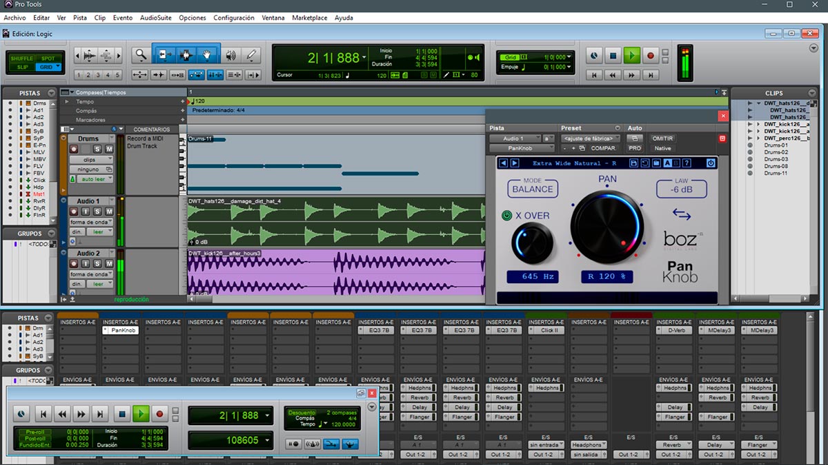
Task: Toggle X OVER green power button
Action: point(507,216)
